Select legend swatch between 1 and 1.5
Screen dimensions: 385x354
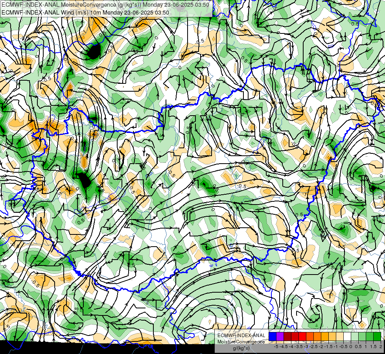(x=370, y=337)
